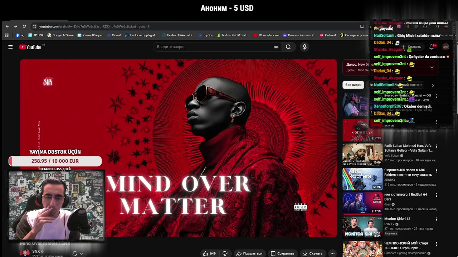Click the 'Сохранить' save button
Image resolution: width=458 pixels, height=257 pixels.
283,253
